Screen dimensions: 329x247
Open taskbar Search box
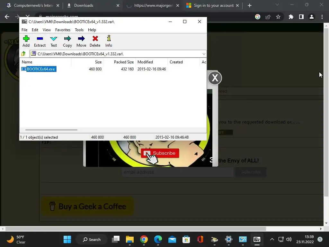coord(92,239)
